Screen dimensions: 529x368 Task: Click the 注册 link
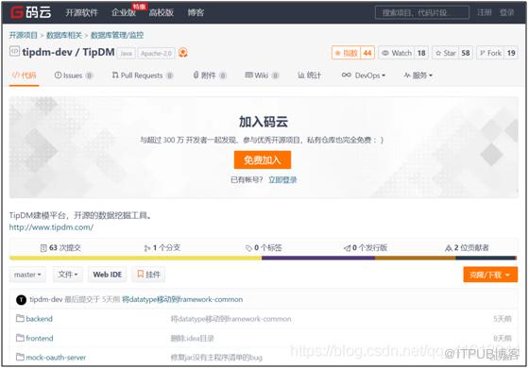pyautogui.click(x=484, y=12)
